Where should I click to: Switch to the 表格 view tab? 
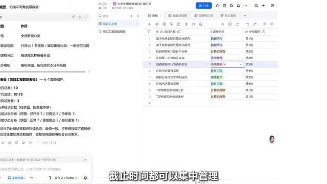(x=153, y=16)
